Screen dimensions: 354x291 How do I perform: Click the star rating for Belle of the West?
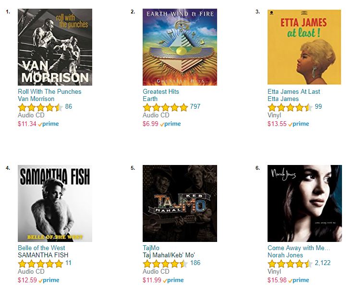pos(40,264)
